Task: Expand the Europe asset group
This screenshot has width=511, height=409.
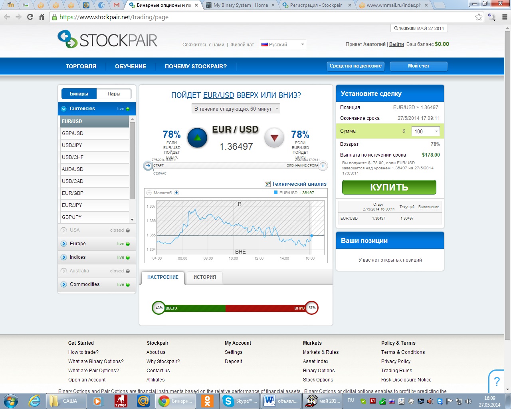Action: coord(97,244)
